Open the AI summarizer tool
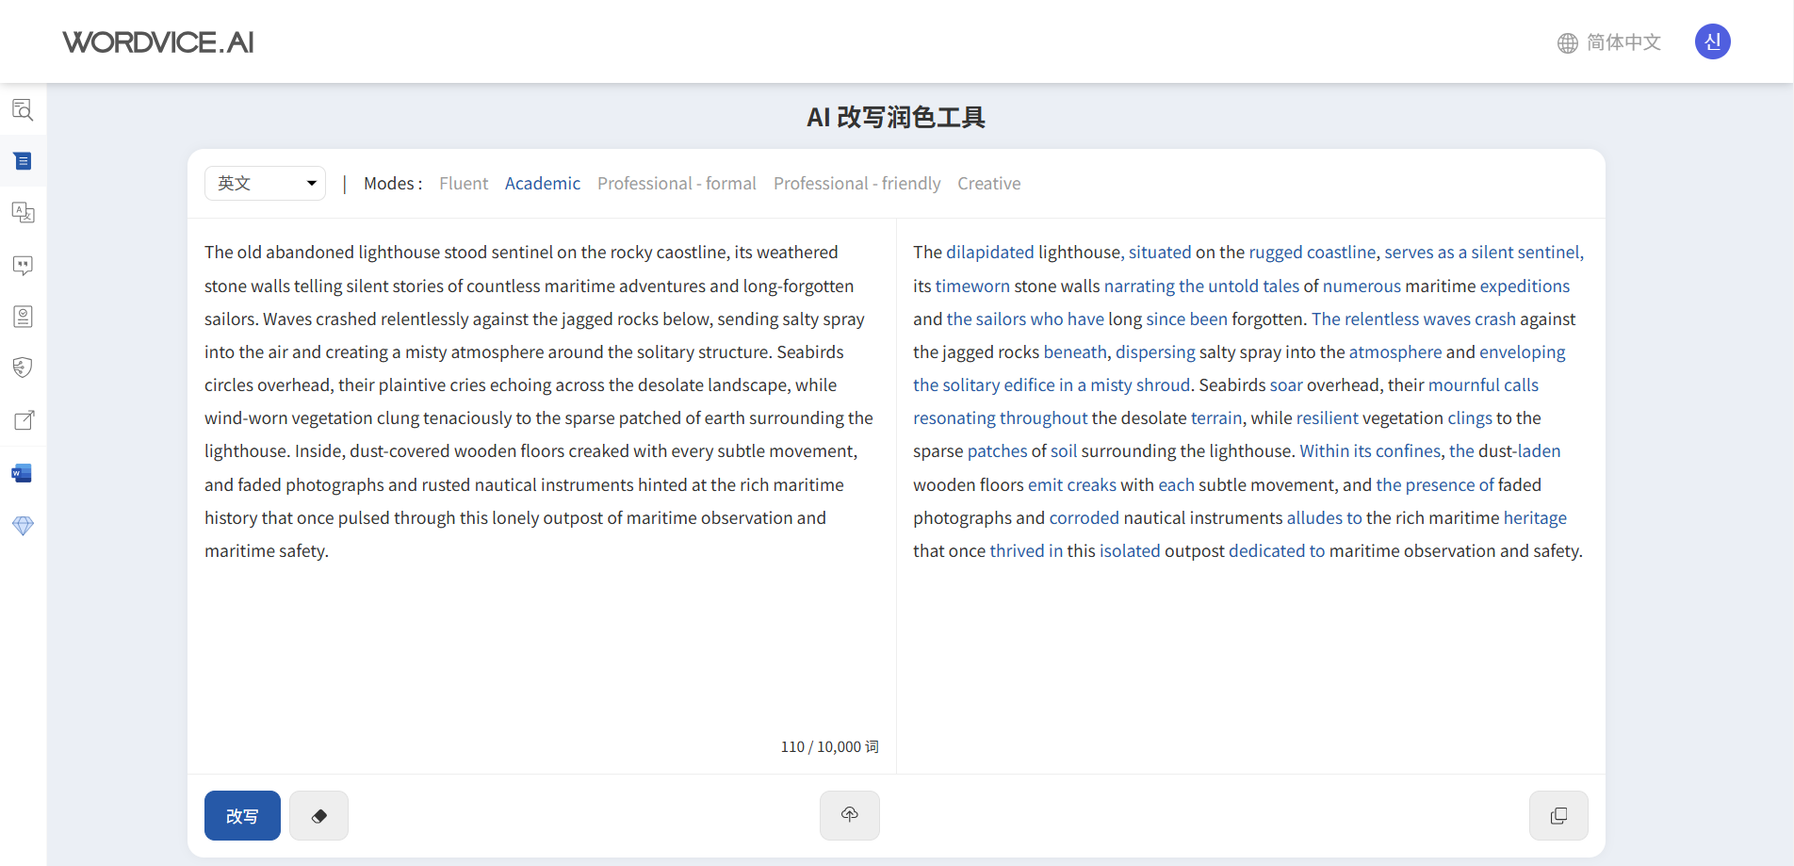Screen dimensions: 1794x866 coord(23,316)
